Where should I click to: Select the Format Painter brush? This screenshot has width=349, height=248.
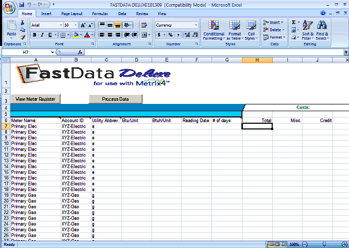click(x=22, y=37)
